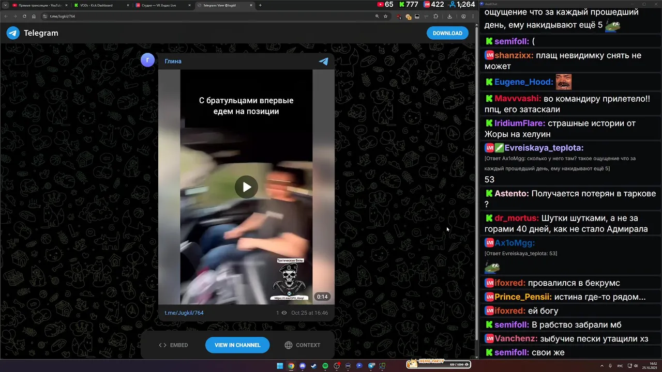Image resolution: width=662 pixels, height=372 pixels.
Task: Click the Mavvvashi username in chat
Action: [x=518, y=99]
